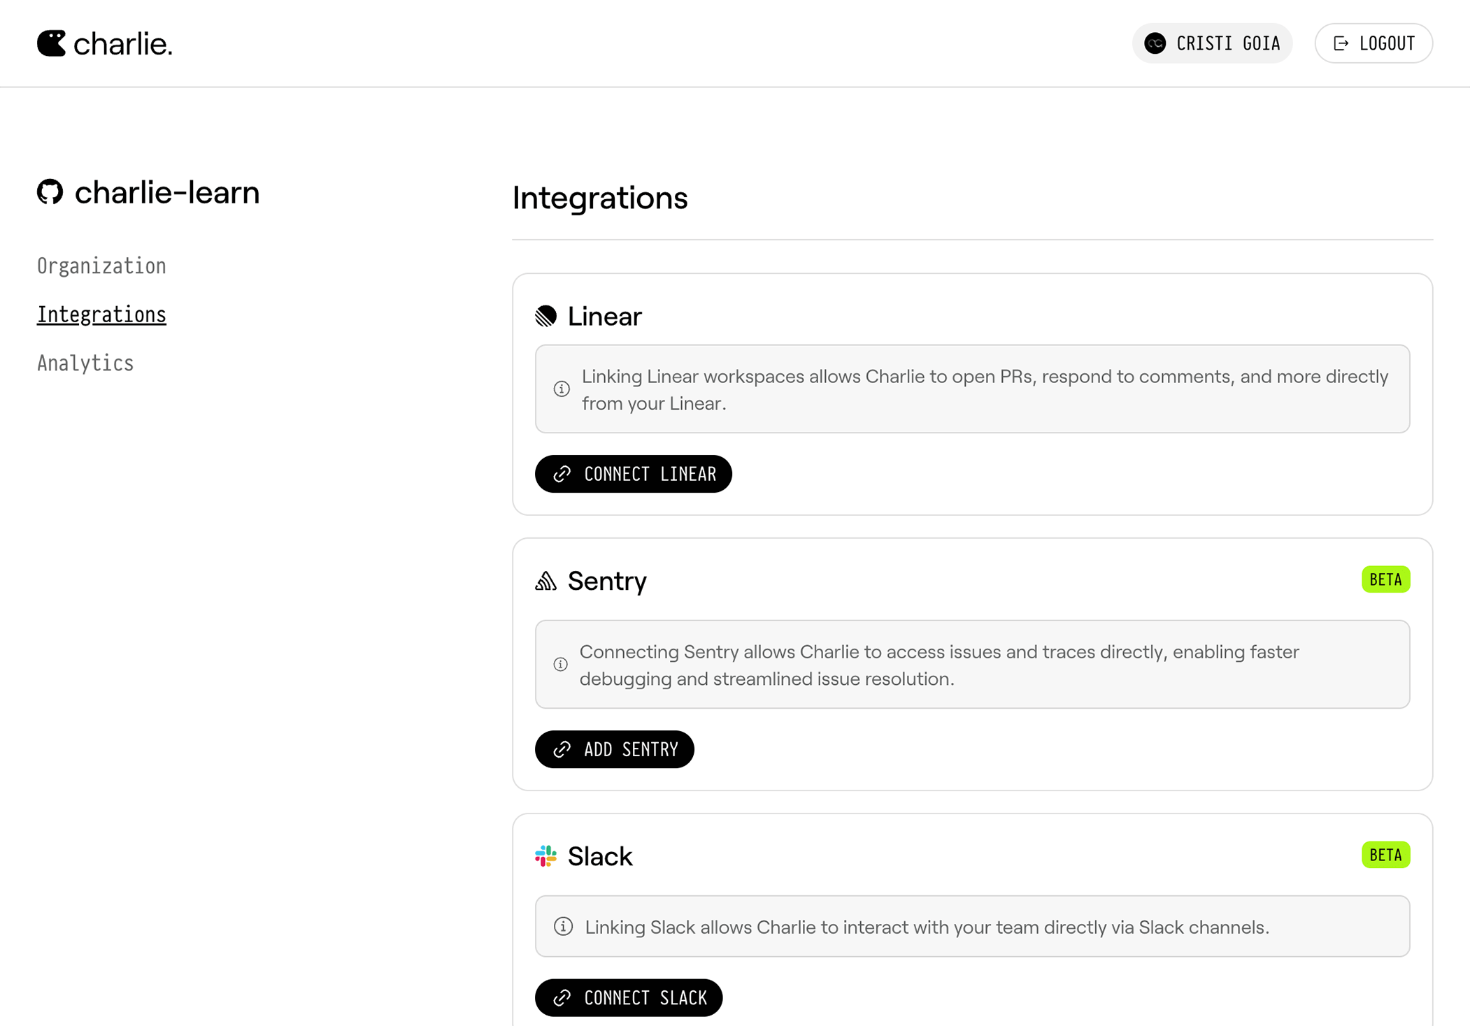This screenshot has width=1470, height=1026.
Task: Click the GitHub icon beside charlie-learn
Action: coord(50,192)
